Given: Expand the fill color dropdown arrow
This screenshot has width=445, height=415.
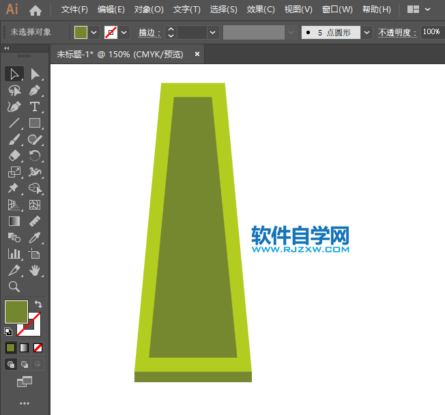Looking at the screenshot, I should [94, 32].
